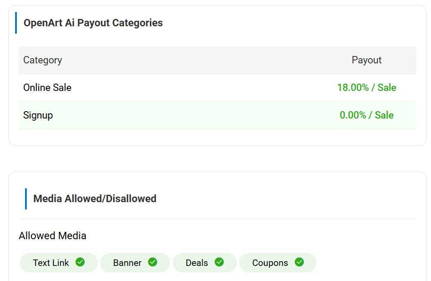Image resolution: width=431 pixels, height=281 pixels.
Task: Click the 18.00% / Sale payout value
Action: (x=367, y=88)
